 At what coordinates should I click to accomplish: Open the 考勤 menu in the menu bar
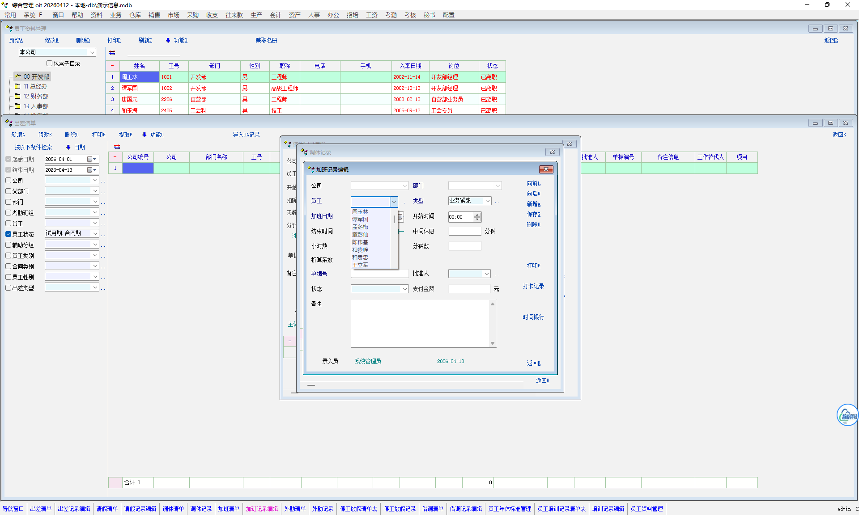pyautogui.click(x=391, y=15)
